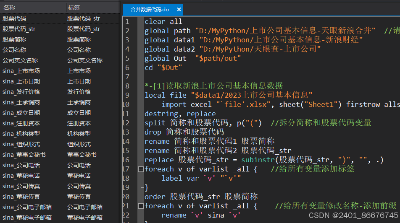This screenshot has width=400, height=223.
Task: Select the 公司名称 variable name
Action: 14,49
